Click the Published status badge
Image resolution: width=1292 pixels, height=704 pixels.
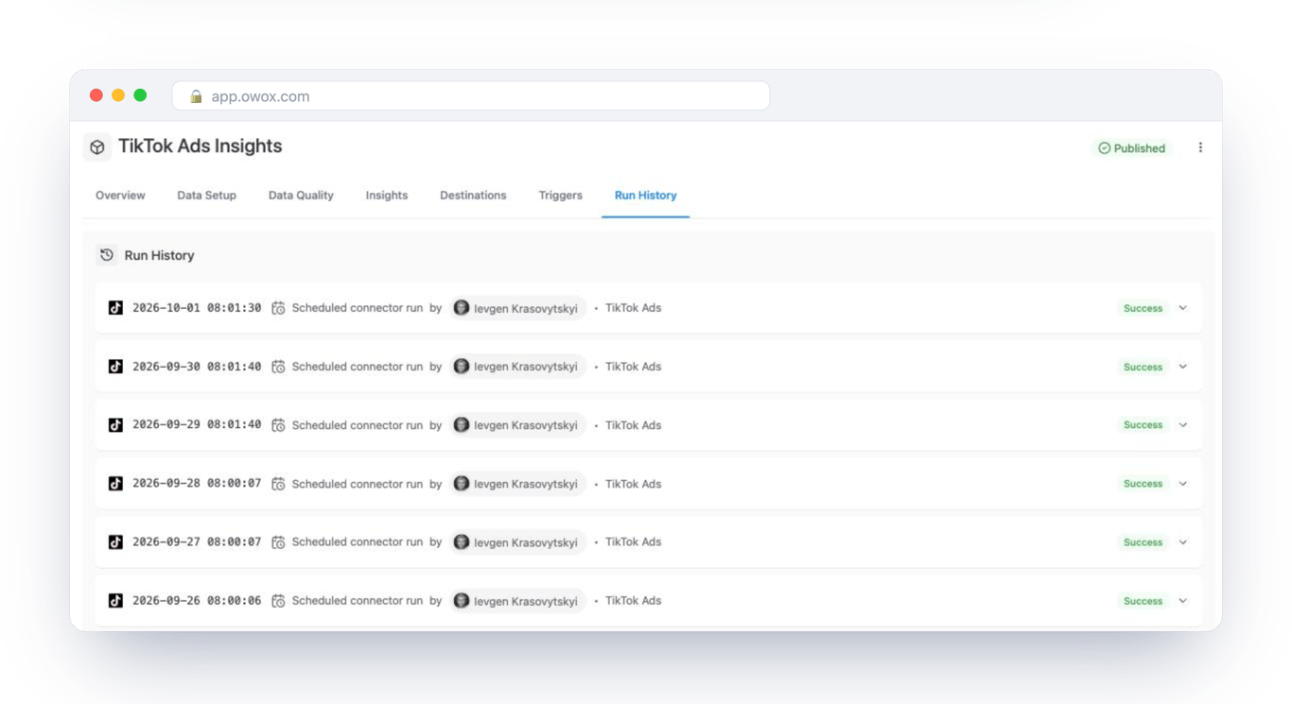[x=1131, y=148]
